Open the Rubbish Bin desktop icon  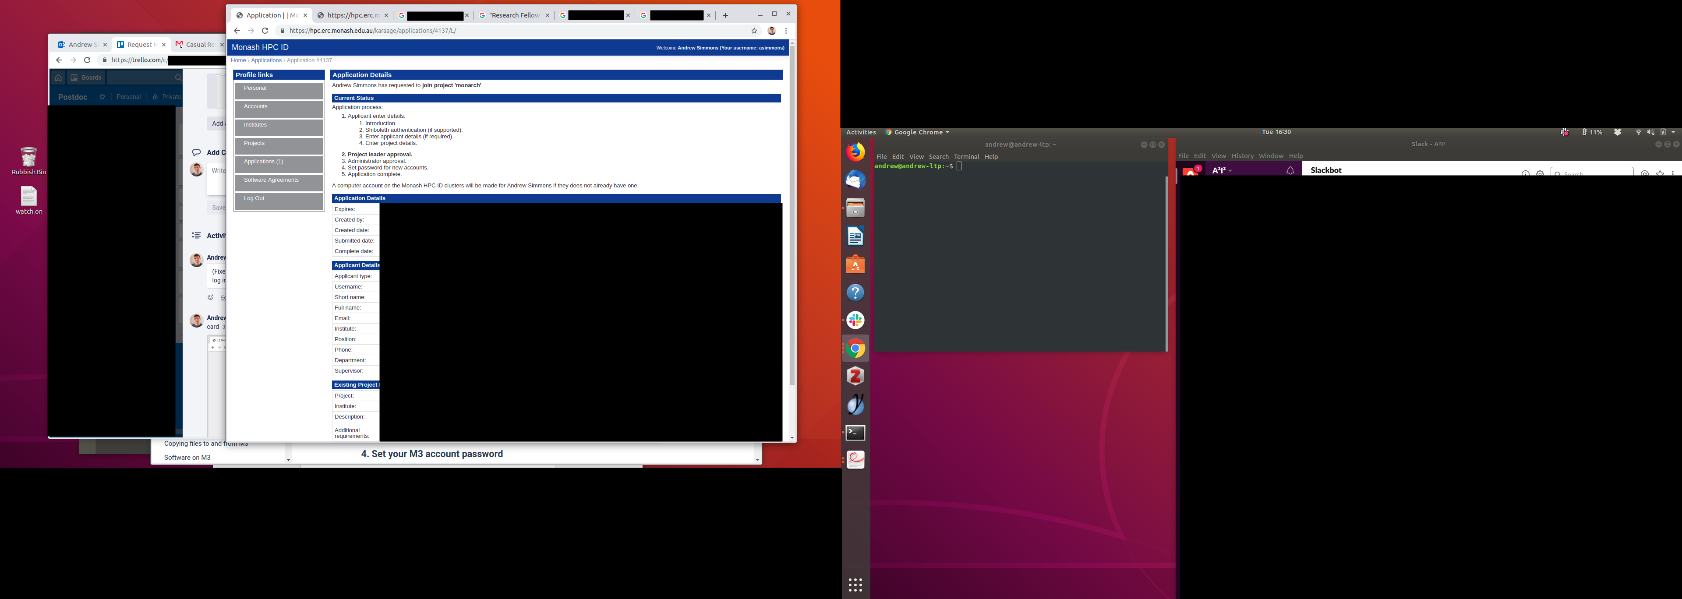click(29, 157)
